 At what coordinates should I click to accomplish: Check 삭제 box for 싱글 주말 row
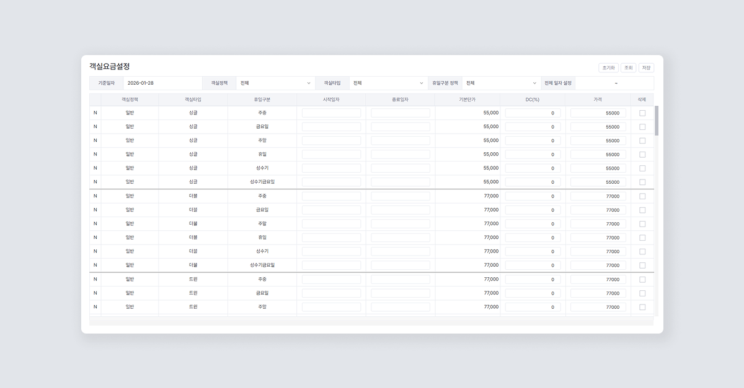tap(642, 140)
